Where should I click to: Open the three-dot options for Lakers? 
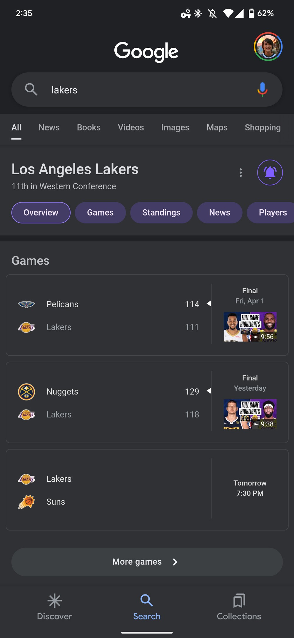point(241,173)
